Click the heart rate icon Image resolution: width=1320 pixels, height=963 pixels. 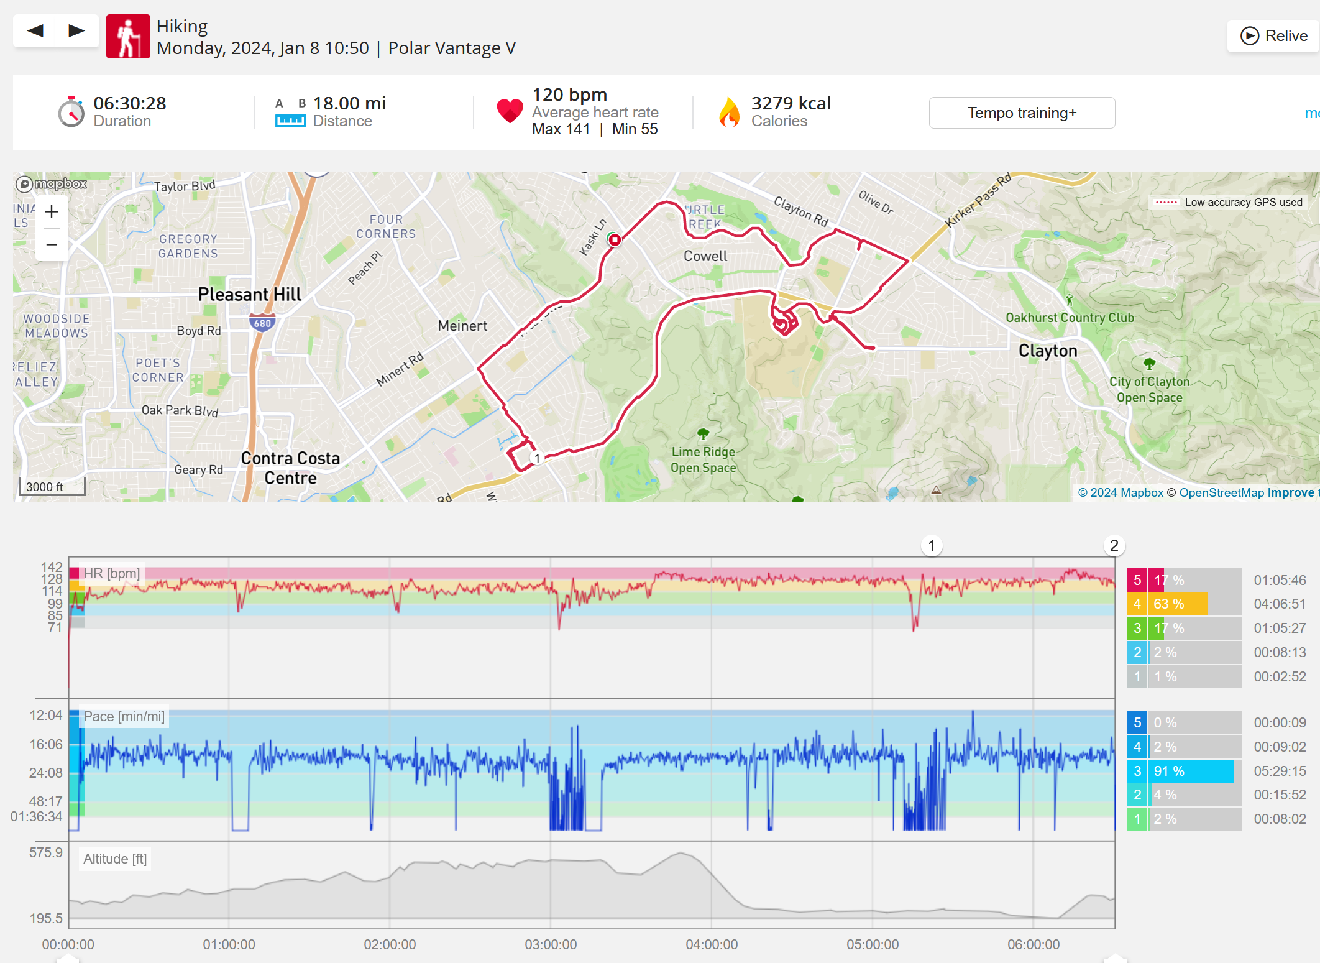point(510,111)
